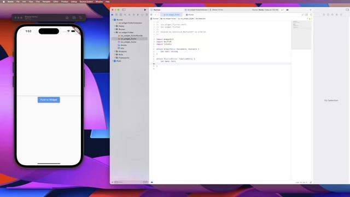Expand the Products group
Screen dimensions: 350x197
115,51
